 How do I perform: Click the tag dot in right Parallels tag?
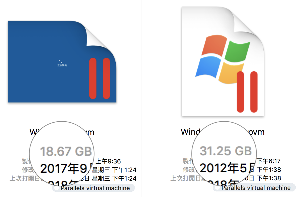[x=217, y=188]
